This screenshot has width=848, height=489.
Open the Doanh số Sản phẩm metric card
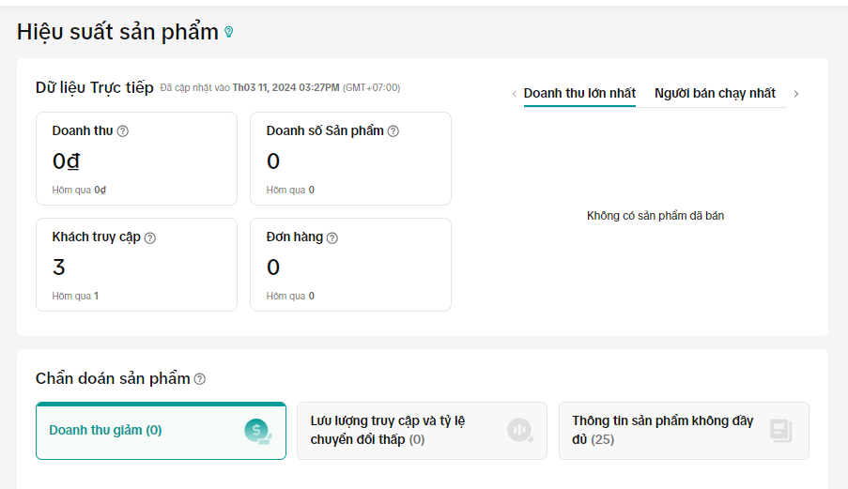pyautogui.click(x=350, y=159)
